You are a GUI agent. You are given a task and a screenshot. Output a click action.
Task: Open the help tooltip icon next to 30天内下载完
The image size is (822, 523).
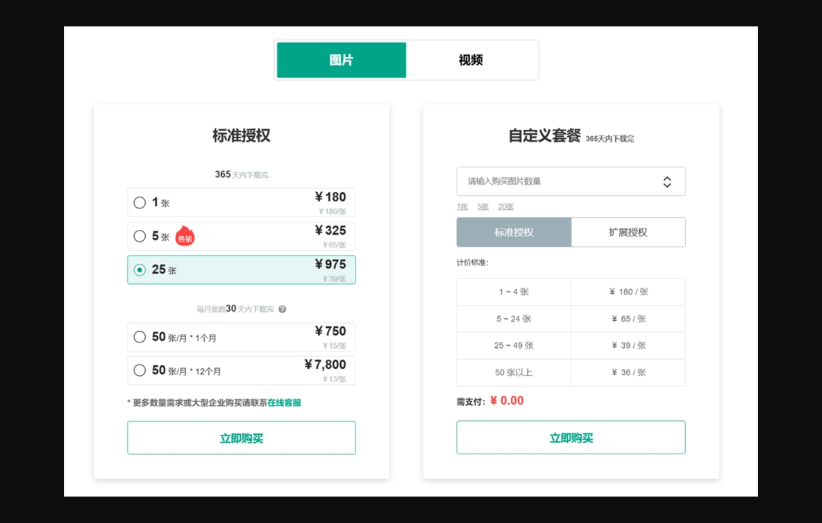point(282,308)
